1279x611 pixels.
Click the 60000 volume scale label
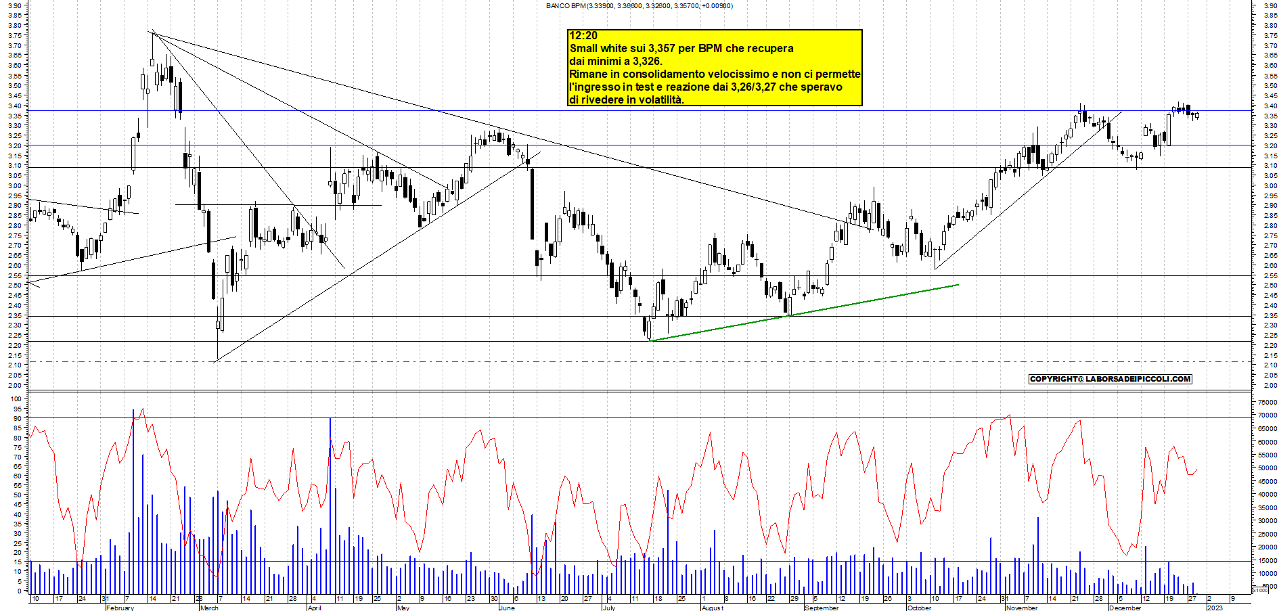pyautogui.click(x=1267, y=442)
